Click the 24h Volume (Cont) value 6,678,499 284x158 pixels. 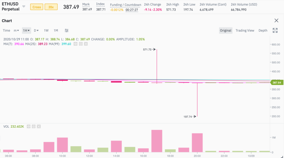click(206, 10)
